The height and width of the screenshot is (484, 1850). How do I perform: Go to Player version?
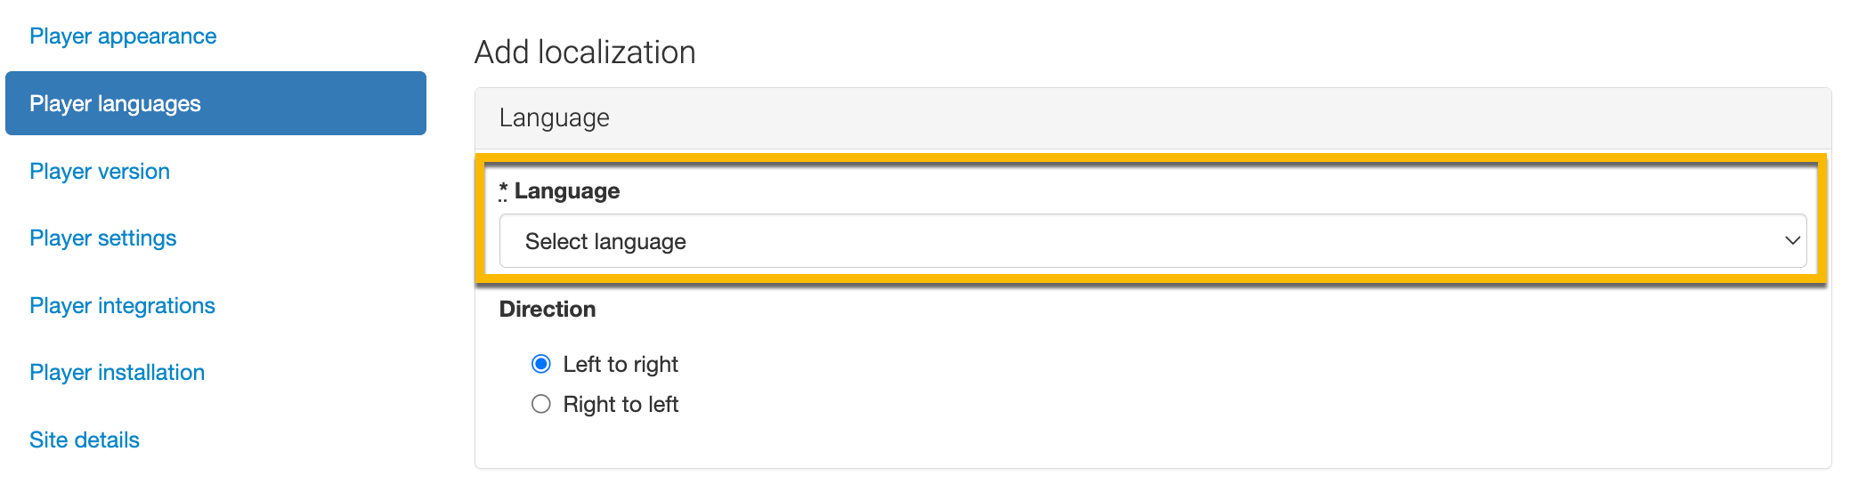[x=100, y=171]
